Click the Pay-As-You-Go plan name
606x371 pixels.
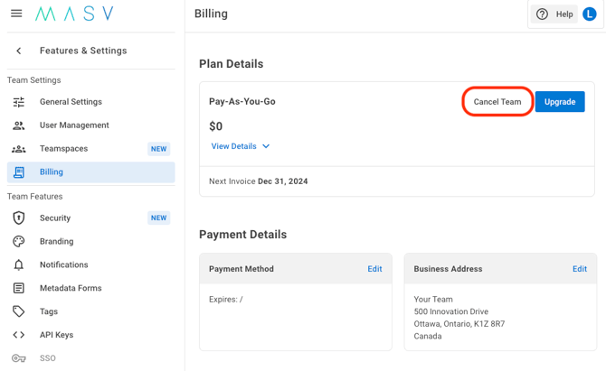[x=242, y=101]
